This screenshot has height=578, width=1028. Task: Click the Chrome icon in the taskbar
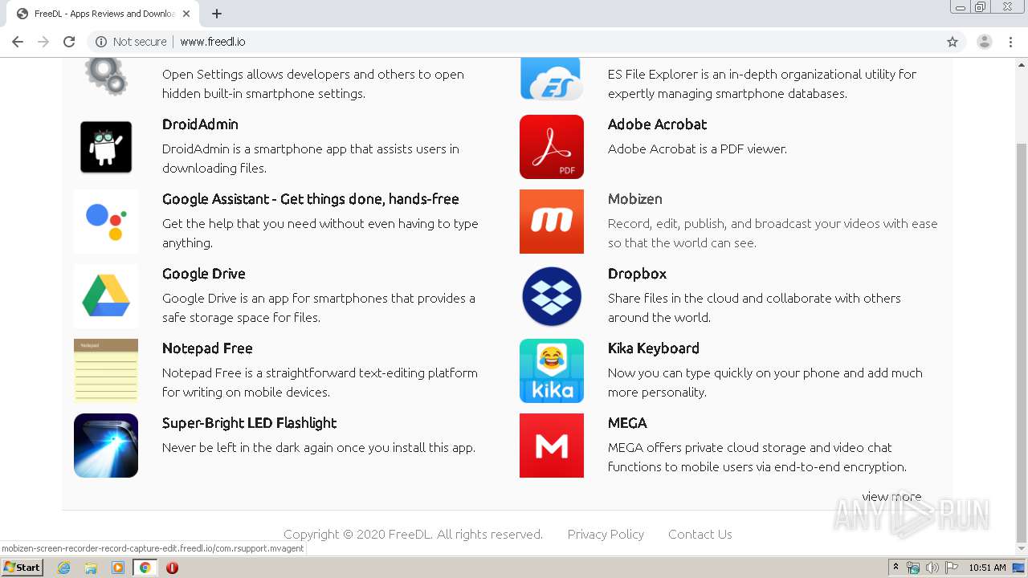(145, 568)
